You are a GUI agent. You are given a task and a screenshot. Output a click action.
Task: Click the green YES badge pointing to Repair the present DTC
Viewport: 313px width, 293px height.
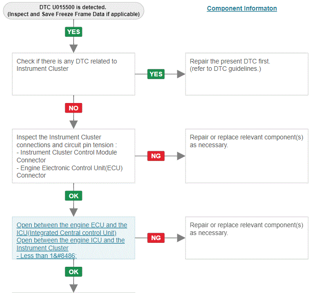click(156, 74)
